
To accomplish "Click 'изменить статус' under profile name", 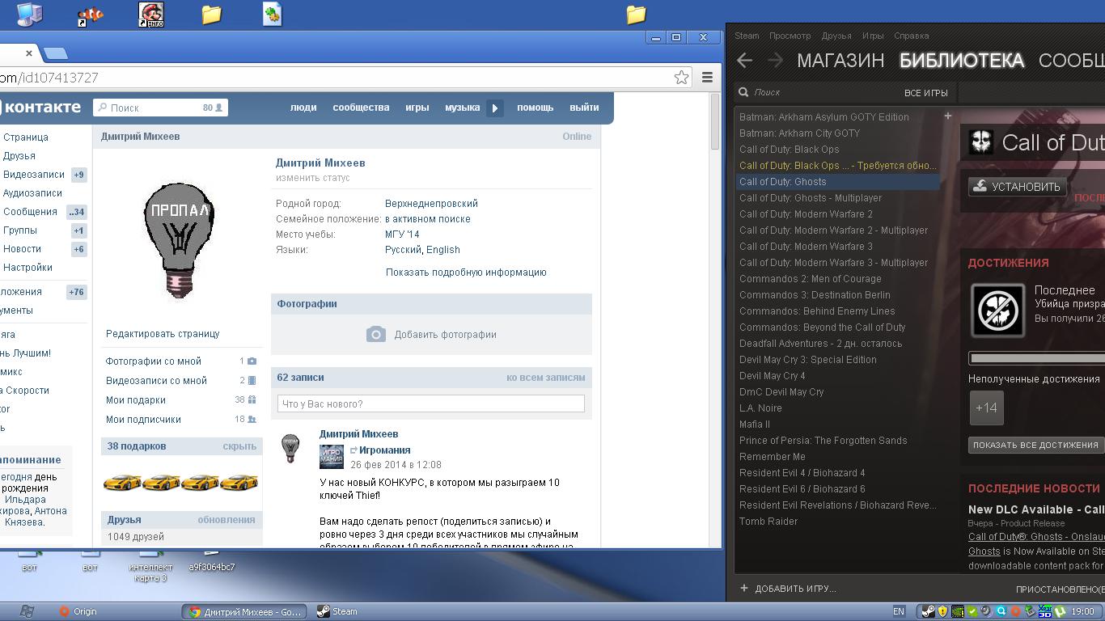I will tap(313, 178).
